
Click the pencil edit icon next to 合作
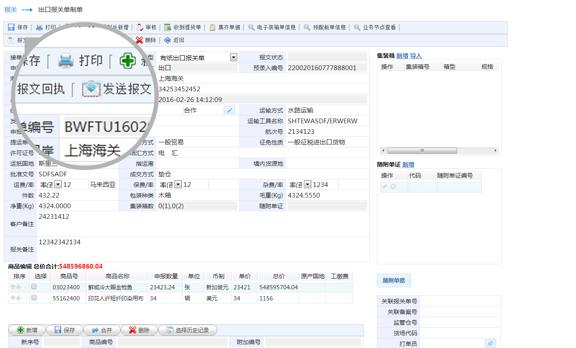[x=229, y=110]
